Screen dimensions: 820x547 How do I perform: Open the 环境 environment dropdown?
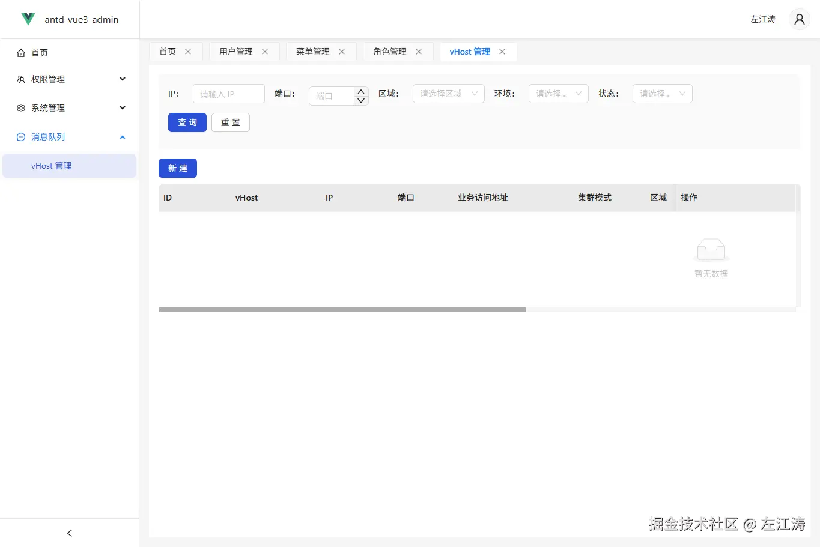[558, 94]
